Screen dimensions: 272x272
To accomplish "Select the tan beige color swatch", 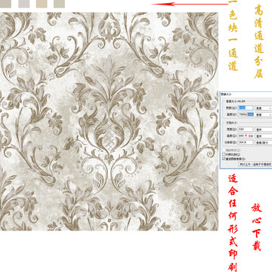I will 42,4.
